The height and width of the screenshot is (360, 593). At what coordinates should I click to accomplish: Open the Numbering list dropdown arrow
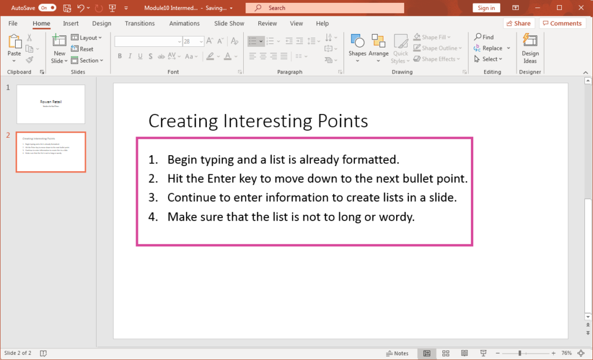[x=279, y=41]
